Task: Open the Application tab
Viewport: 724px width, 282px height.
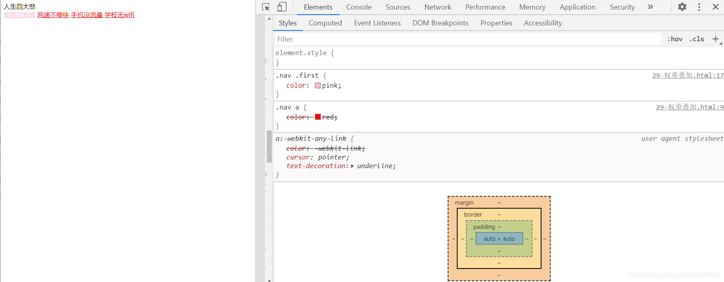Action: point(577,7)
